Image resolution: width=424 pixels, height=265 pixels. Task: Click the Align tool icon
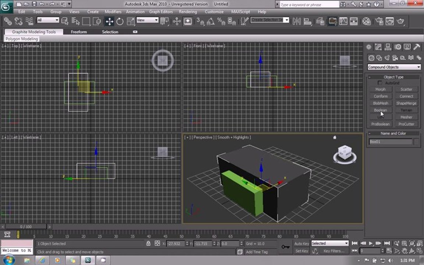307,21
